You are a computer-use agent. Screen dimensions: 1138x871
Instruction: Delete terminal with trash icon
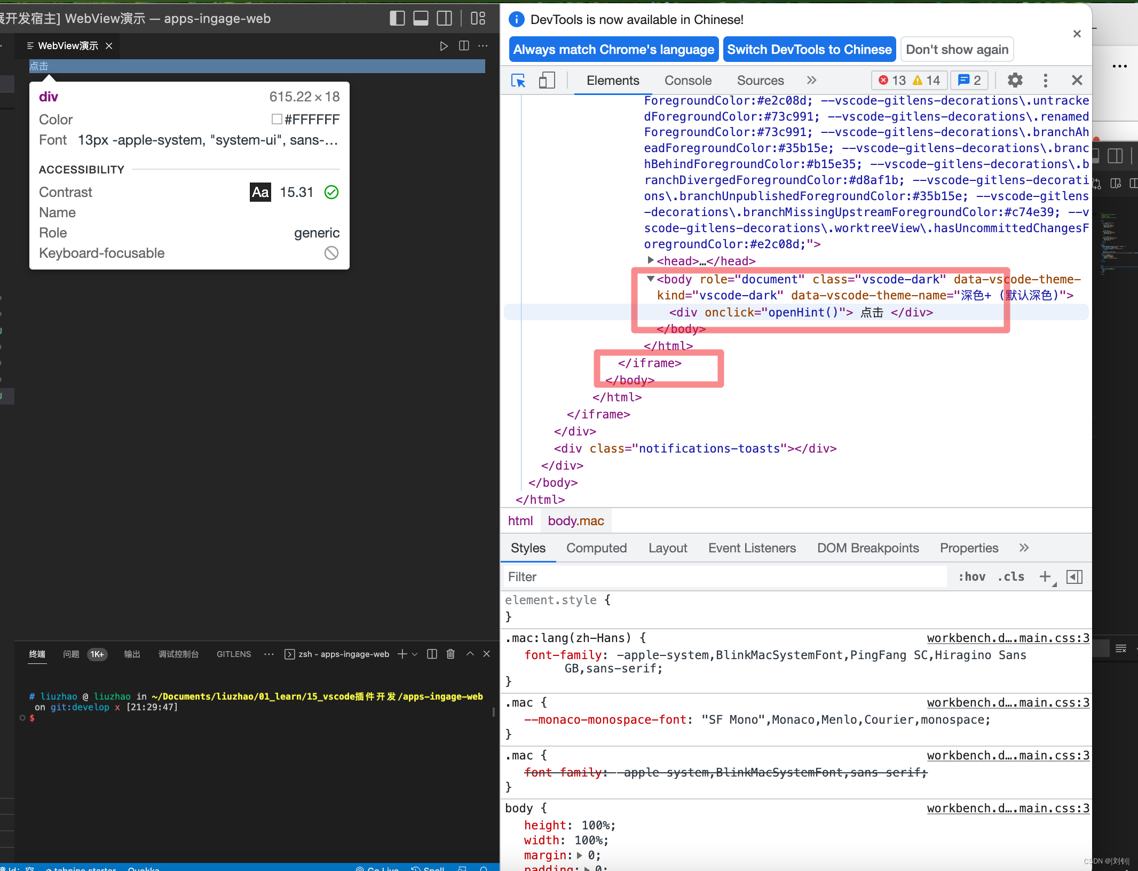coord(451,654)
